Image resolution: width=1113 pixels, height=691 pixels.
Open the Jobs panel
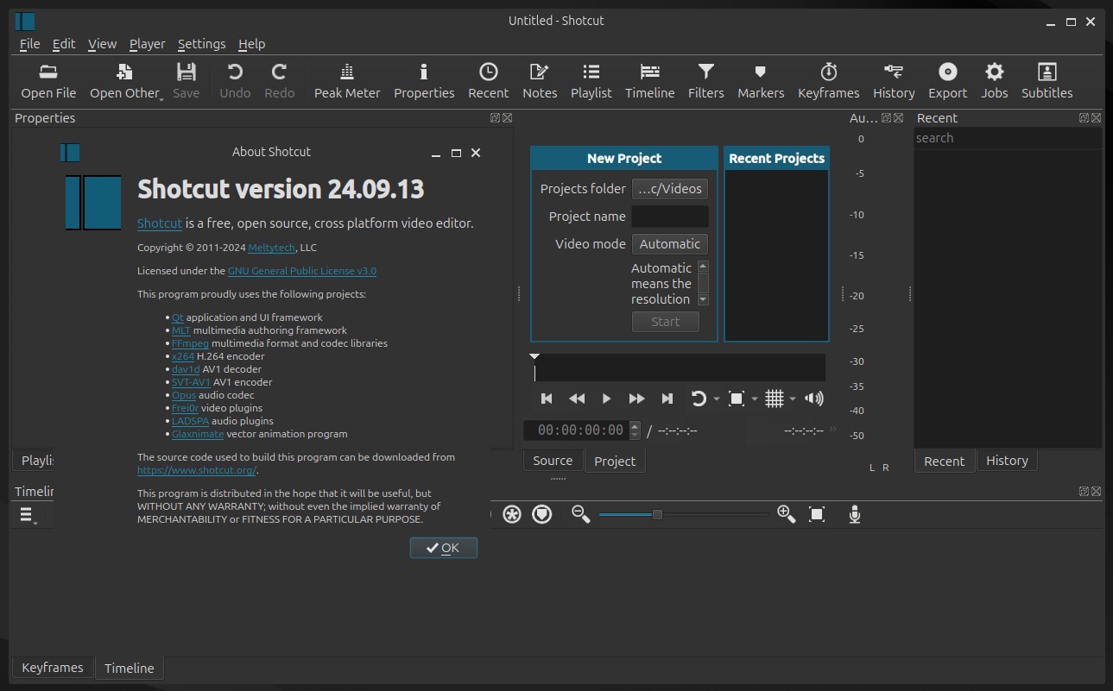[995, 81]
